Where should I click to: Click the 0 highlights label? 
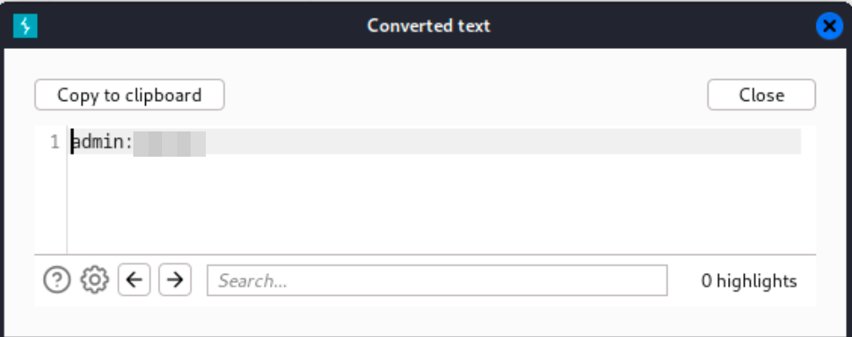pyautogui.click(x=749, y=281)
